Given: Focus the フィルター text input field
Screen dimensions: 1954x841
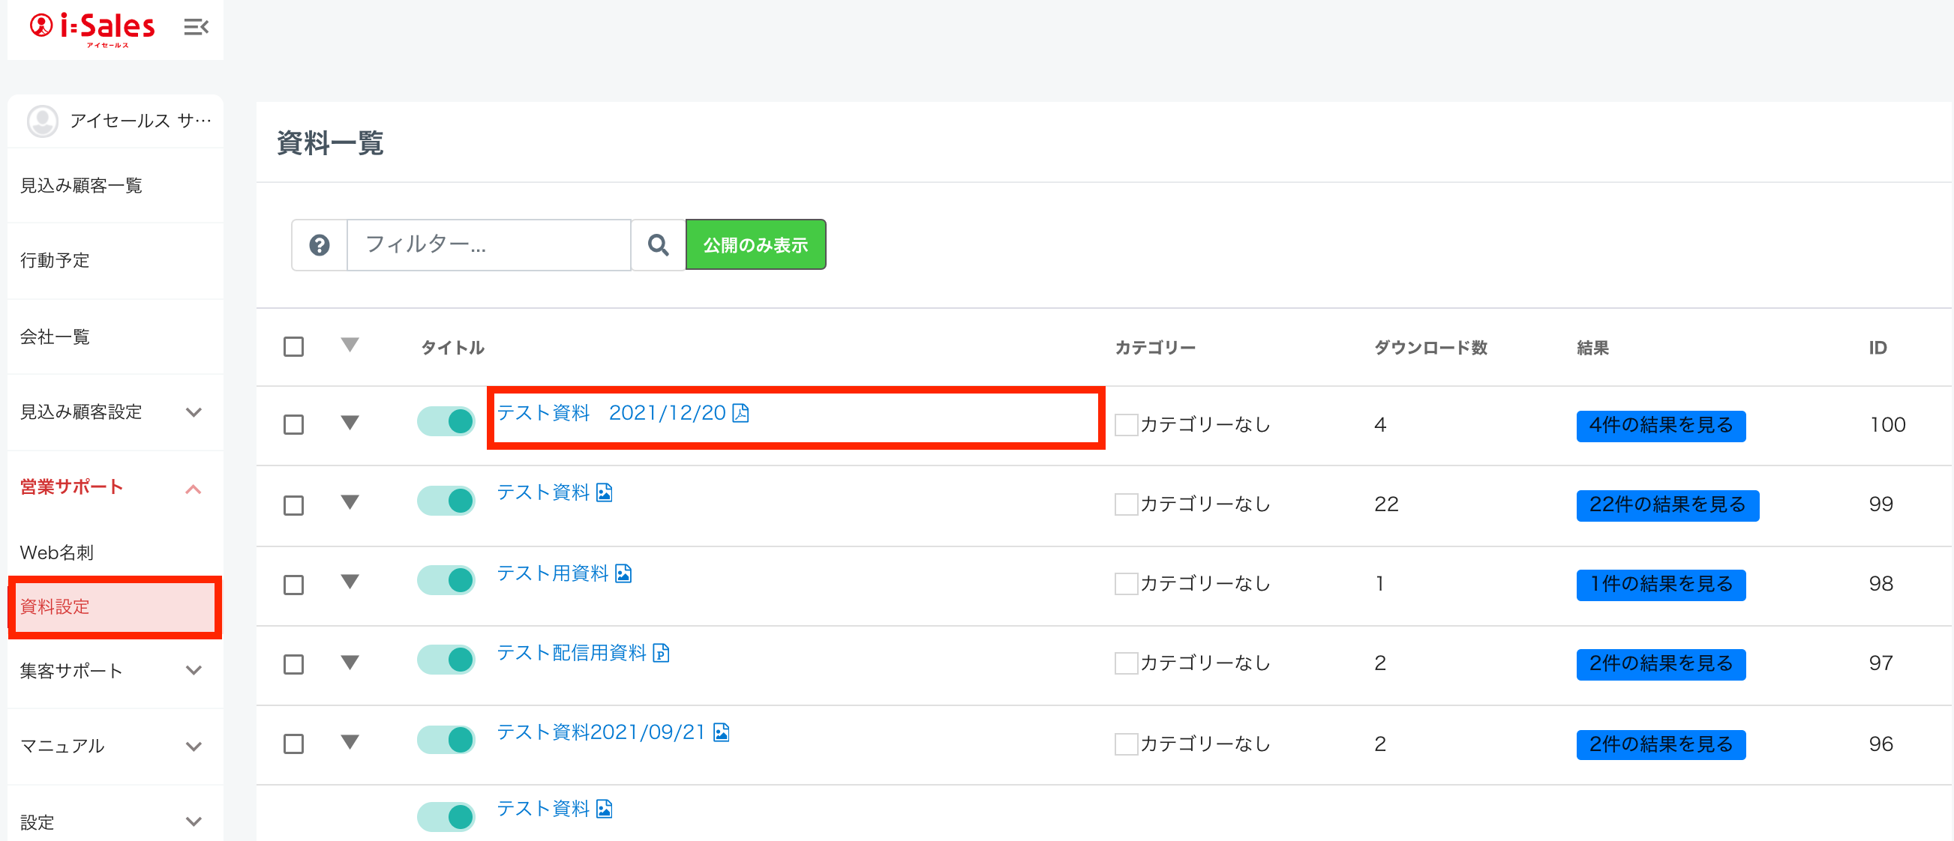Looking at the screenshot, I should tap(488, 244).
